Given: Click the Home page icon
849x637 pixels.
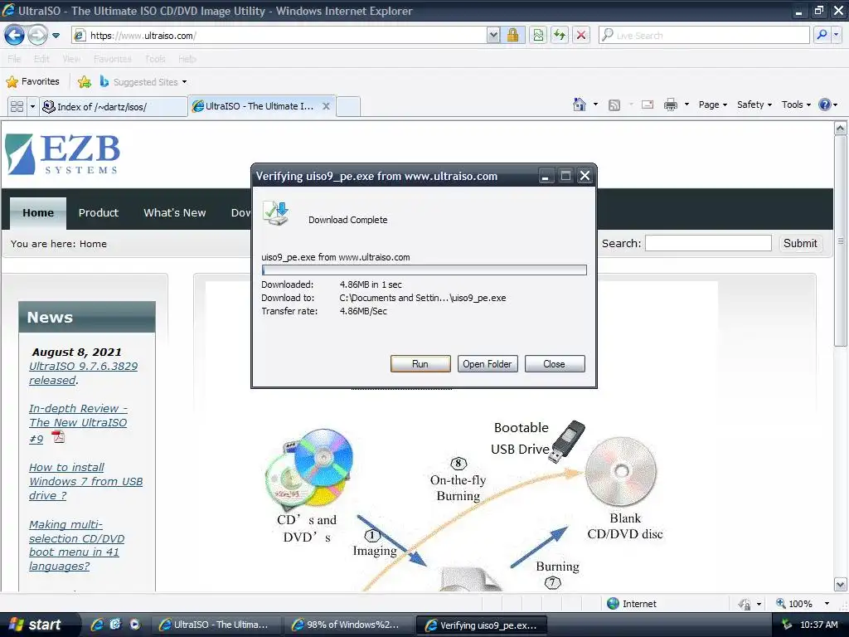Looking at the screenshot, I should (580, 105).
